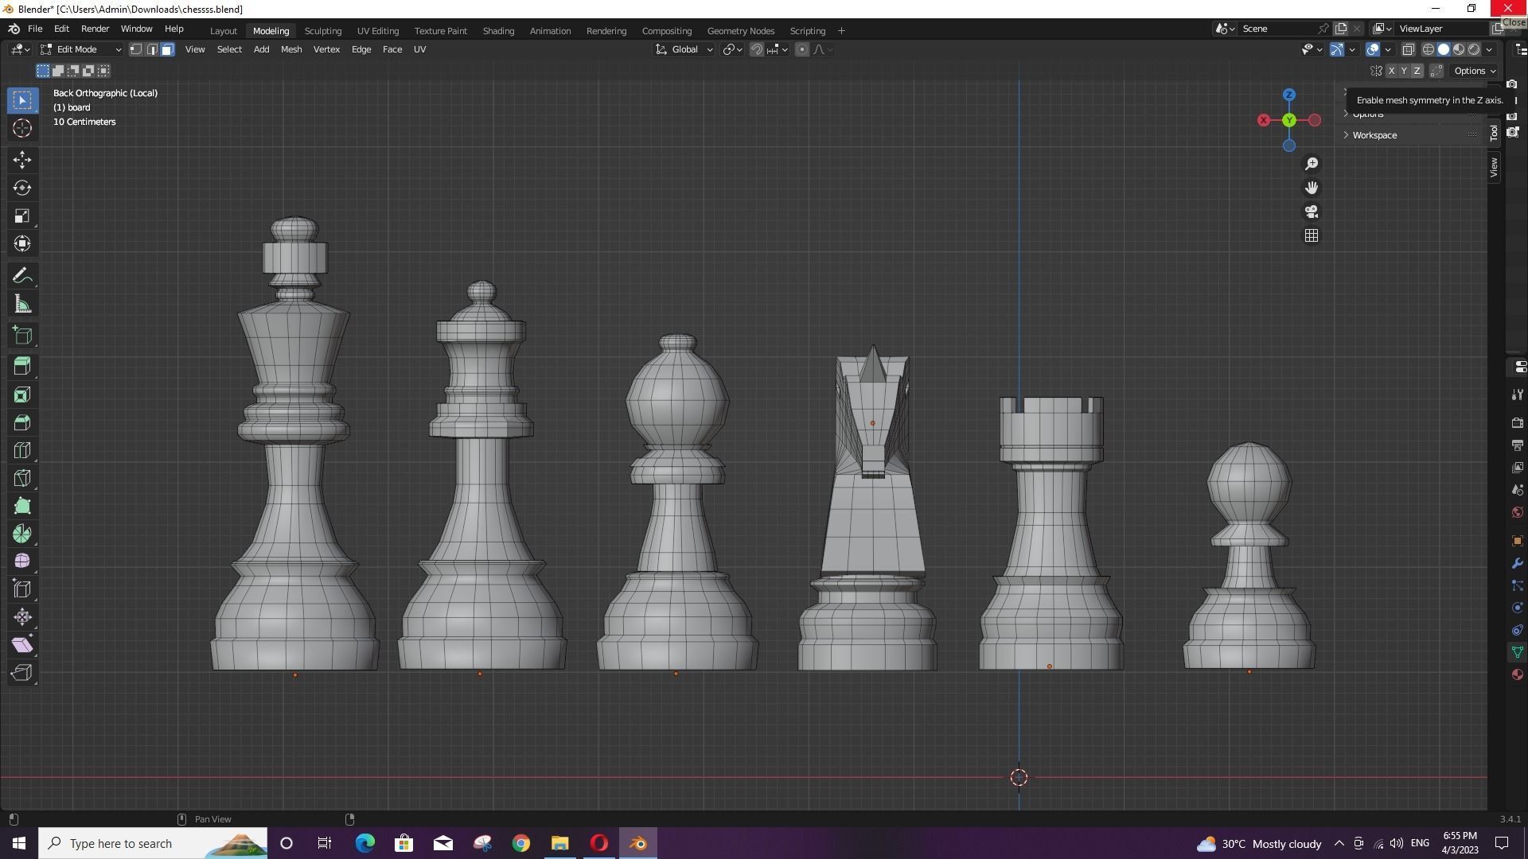Toggle face select mode
This screenshot has height=859, width=1528.
pyautogui.click(x=167, y=49)
